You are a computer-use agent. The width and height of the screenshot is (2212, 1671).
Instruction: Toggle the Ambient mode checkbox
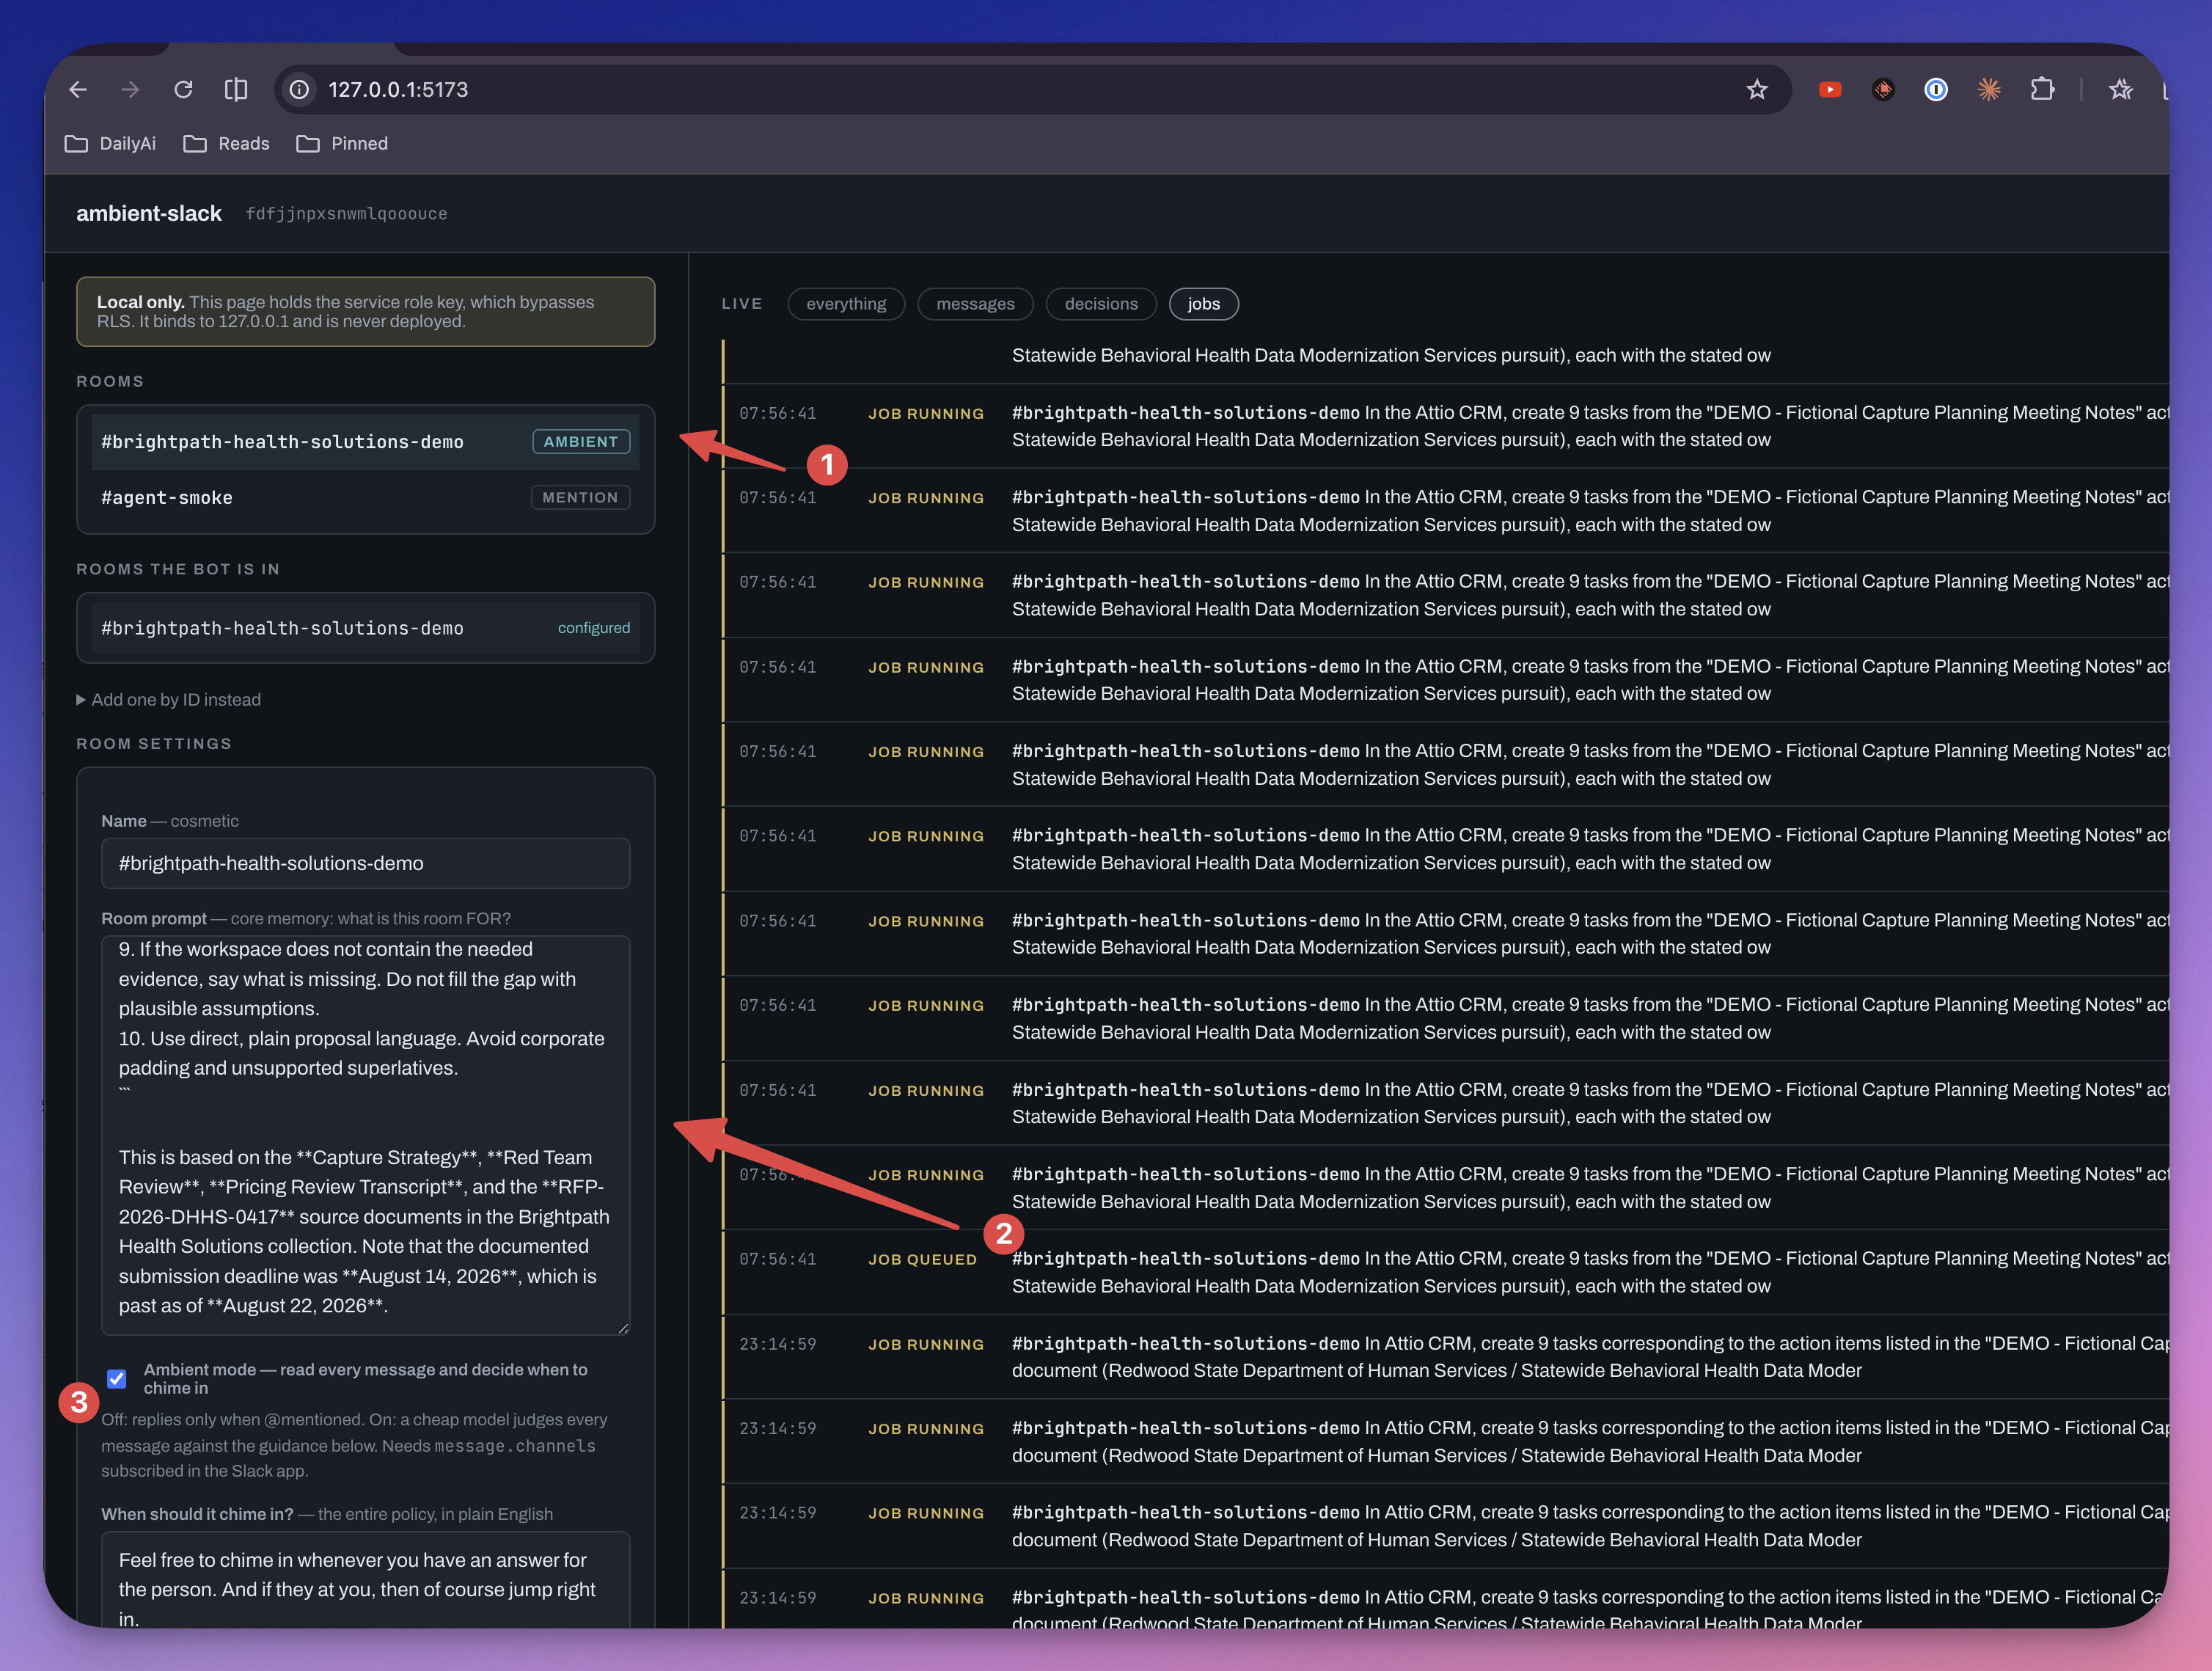coord(117,1379)
